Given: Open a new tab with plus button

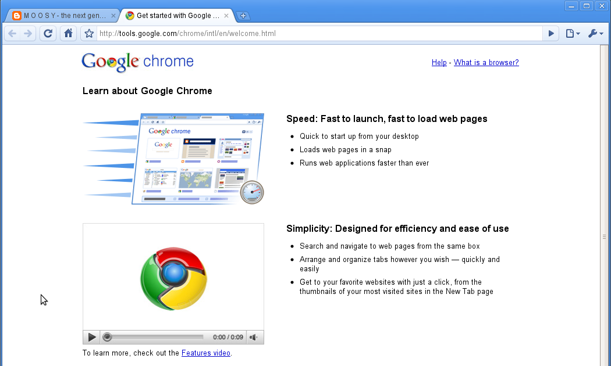Looking at the screenshot, I should click(243, 16).
